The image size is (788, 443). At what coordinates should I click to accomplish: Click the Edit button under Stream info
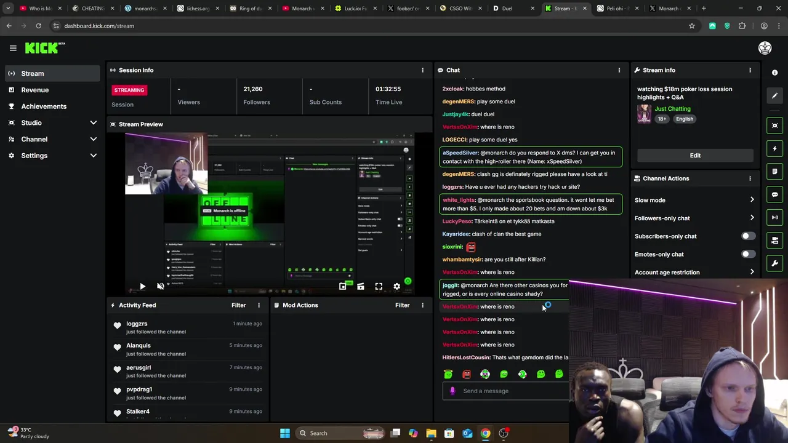(695, 156)
